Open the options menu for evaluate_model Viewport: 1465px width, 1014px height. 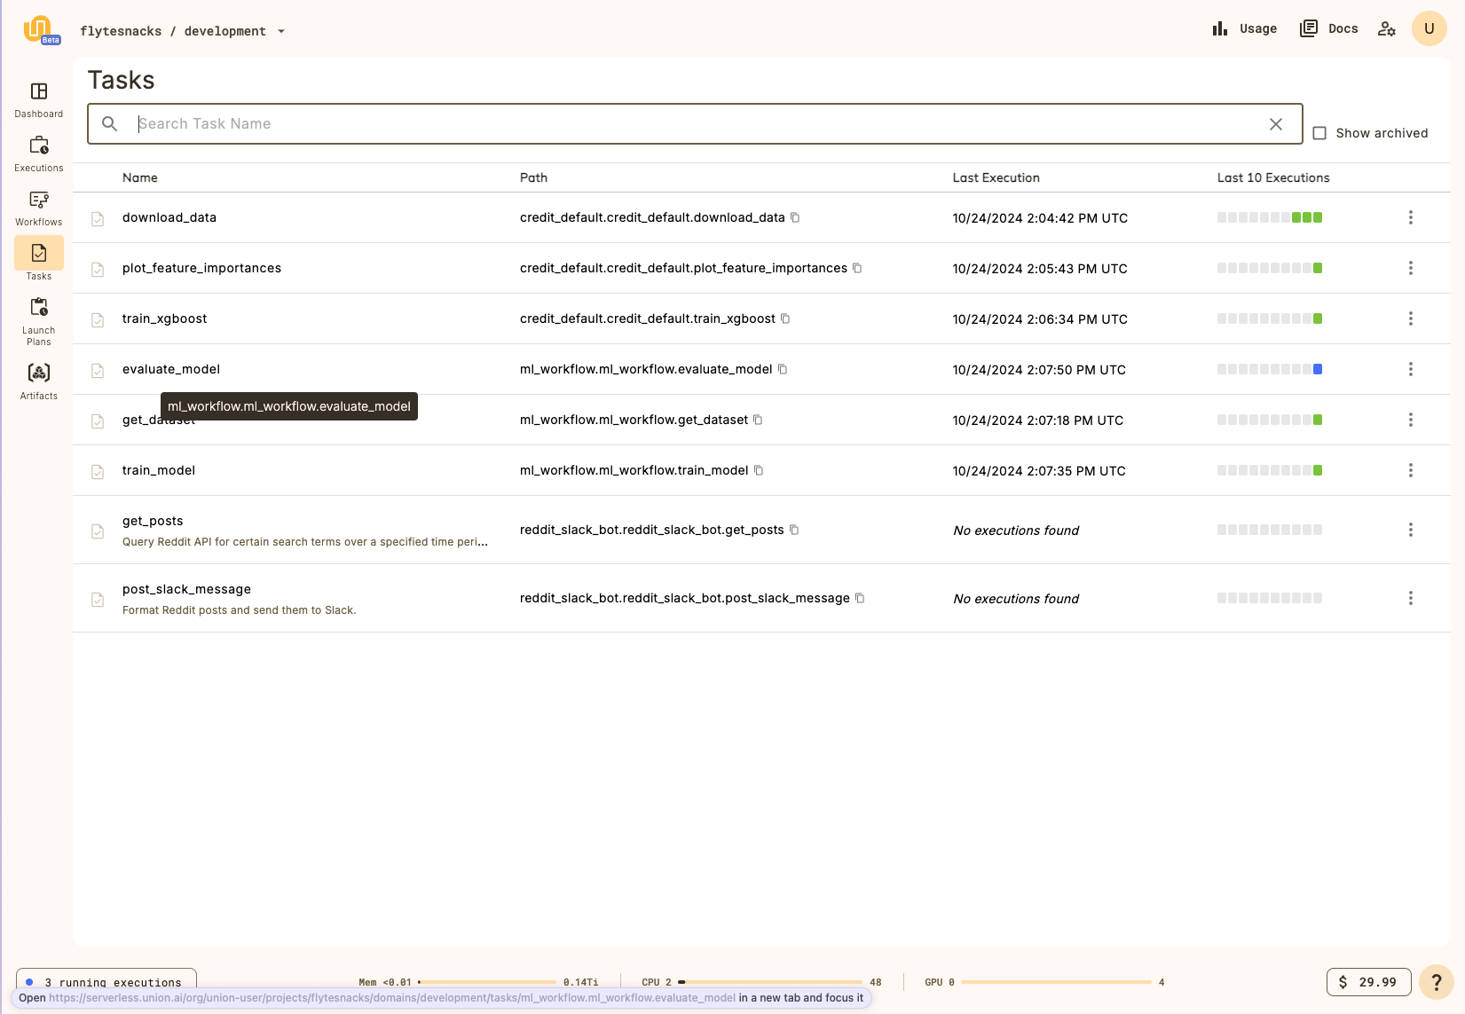click(x=1410, y=369)
